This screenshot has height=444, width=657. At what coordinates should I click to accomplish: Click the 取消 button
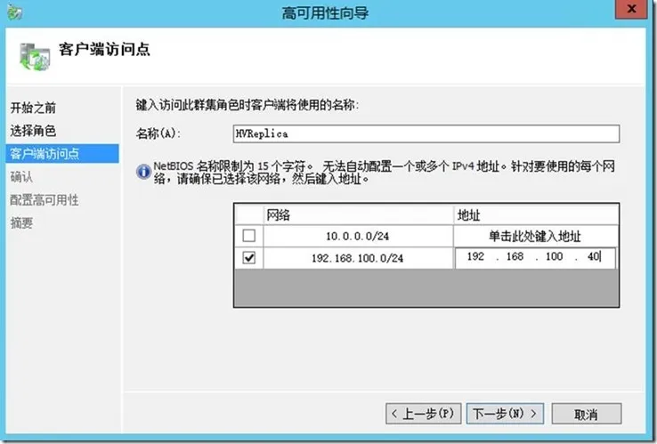pos(586,414)
